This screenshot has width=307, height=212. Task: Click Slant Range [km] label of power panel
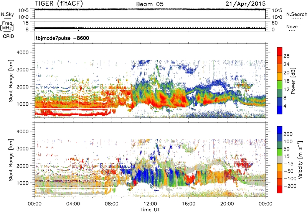click(11, 81)
